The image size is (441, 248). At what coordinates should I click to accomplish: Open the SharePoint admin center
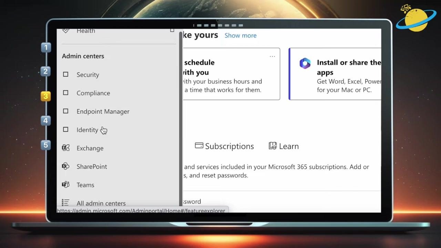[92, 167]
